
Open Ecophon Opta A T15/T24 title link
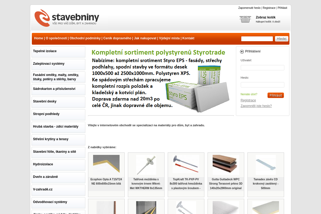click(x=106, y=182)
